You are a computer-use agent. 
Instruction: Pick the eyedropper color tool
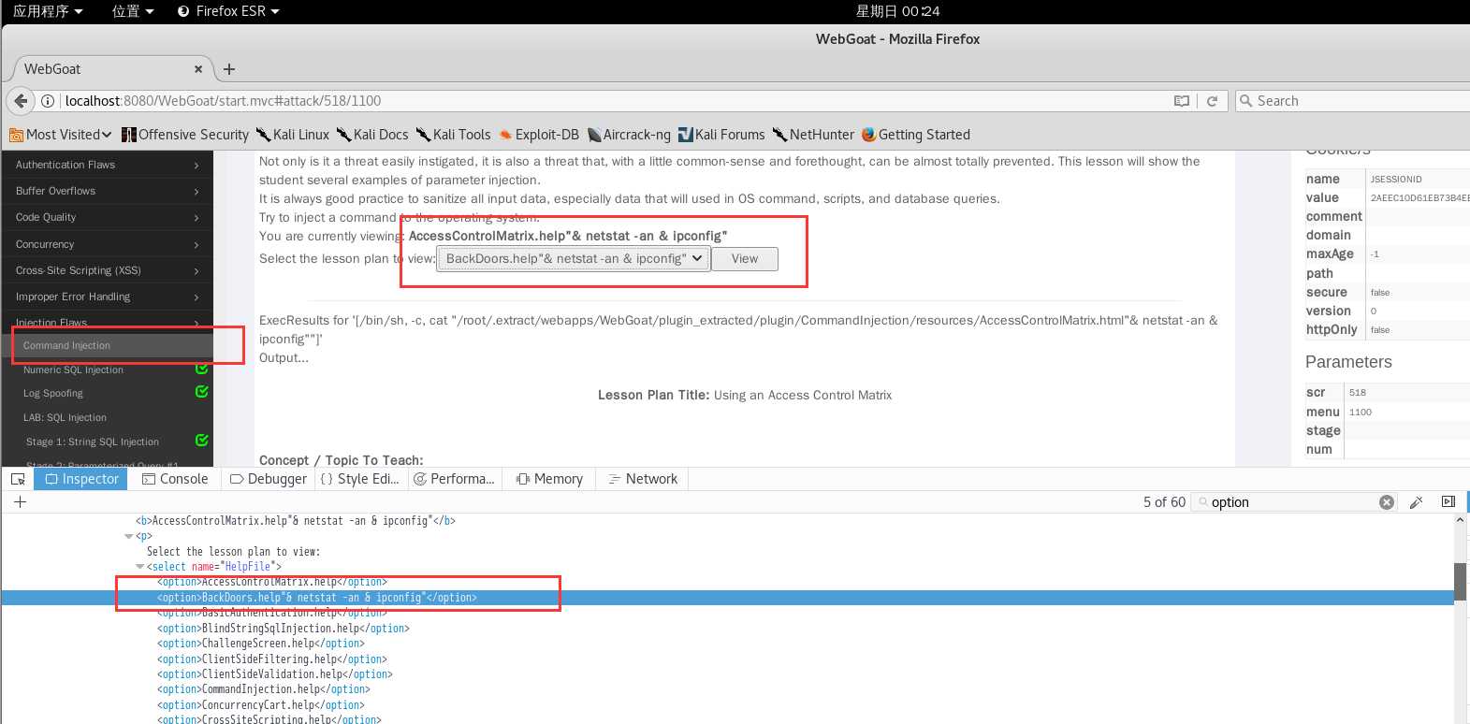[x=1417, y=502]
